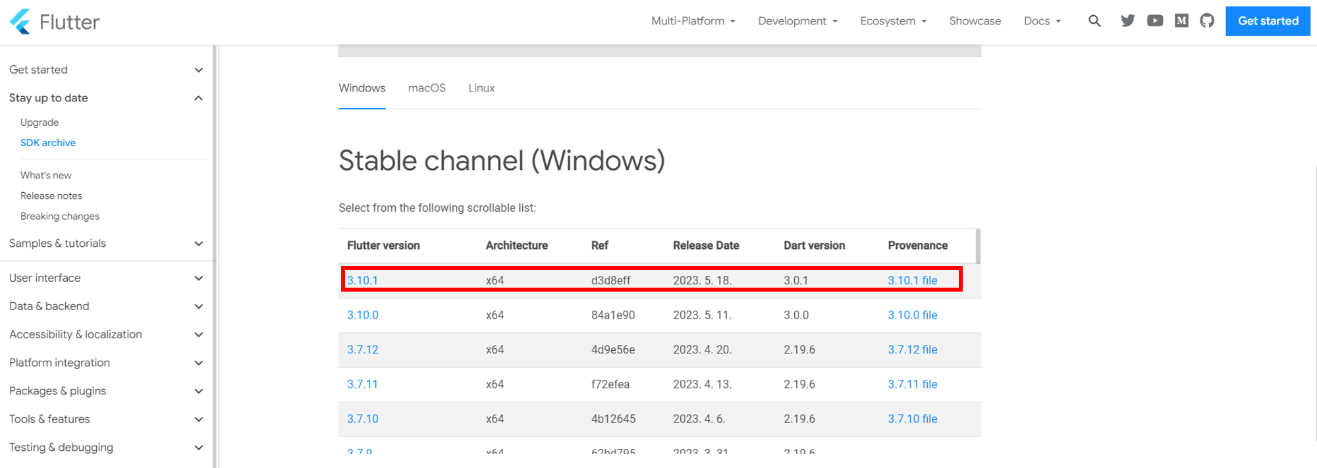Expand the Get started sidebar section
This screenshot has width=1317, height=468.
(106, 70)
